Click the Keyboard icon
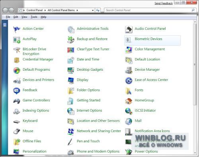This screenshot has height=157, width=199. (17, 122)
